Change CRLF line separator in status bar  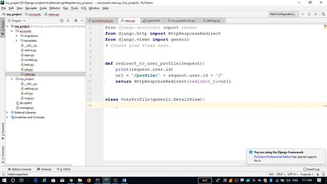click(x=281, y=174)
